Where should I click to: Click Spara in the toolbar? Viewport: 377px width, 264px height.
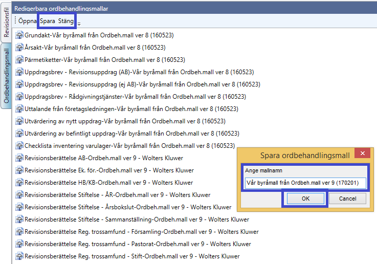pyautogui.click(x=48, y=21)
